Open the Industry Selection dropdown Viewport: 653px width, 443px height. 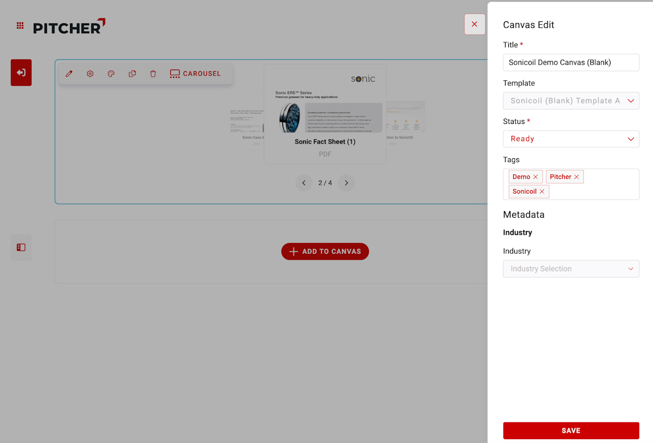click(x=571, y=269)
